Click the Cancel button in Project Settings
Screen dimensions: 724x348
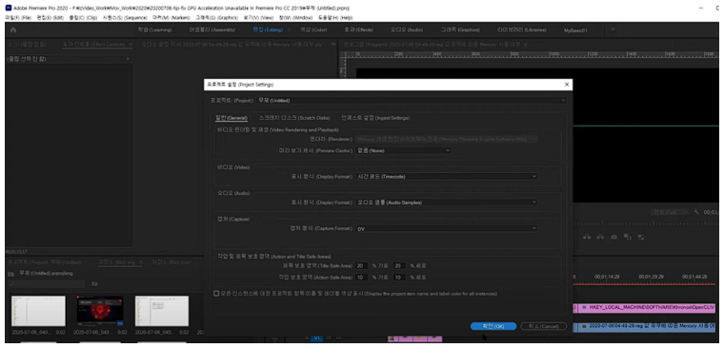[543, 326]
